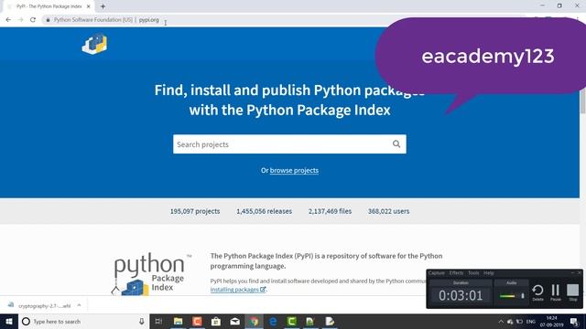The image size is (586, 329).
Task: Click the 368,022 users statistic
Action: [388, 211]
